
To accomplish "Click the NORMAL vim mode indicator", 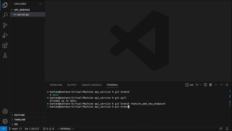I will (x=66, y=129).
